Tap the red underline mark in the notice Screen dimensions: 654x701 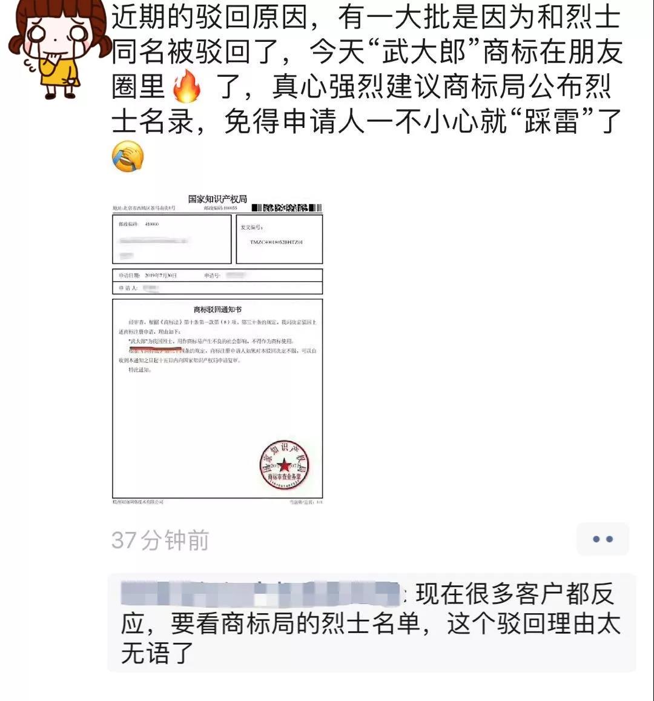coord(156,347)
